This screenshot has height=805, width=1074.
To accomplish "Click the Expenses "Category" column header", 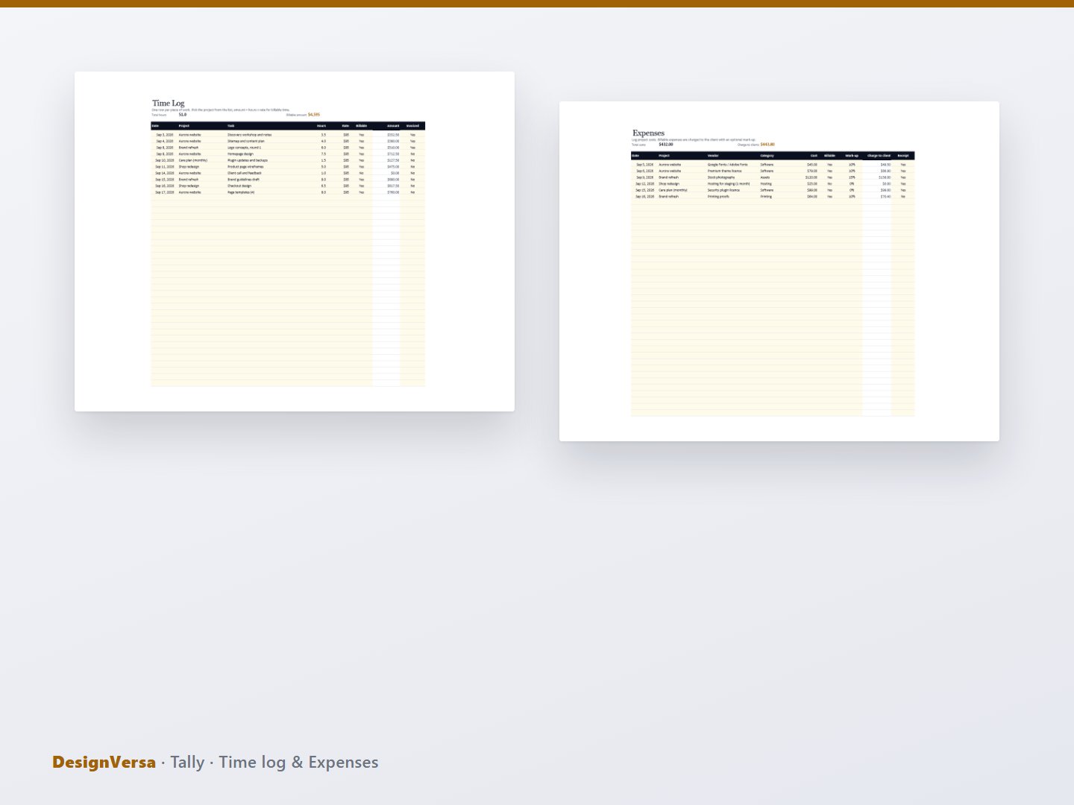I will coord(767,156).
